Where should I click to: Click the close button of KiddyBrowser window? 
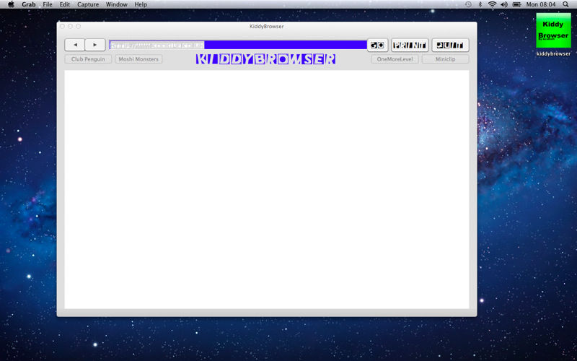pos(62,26)
